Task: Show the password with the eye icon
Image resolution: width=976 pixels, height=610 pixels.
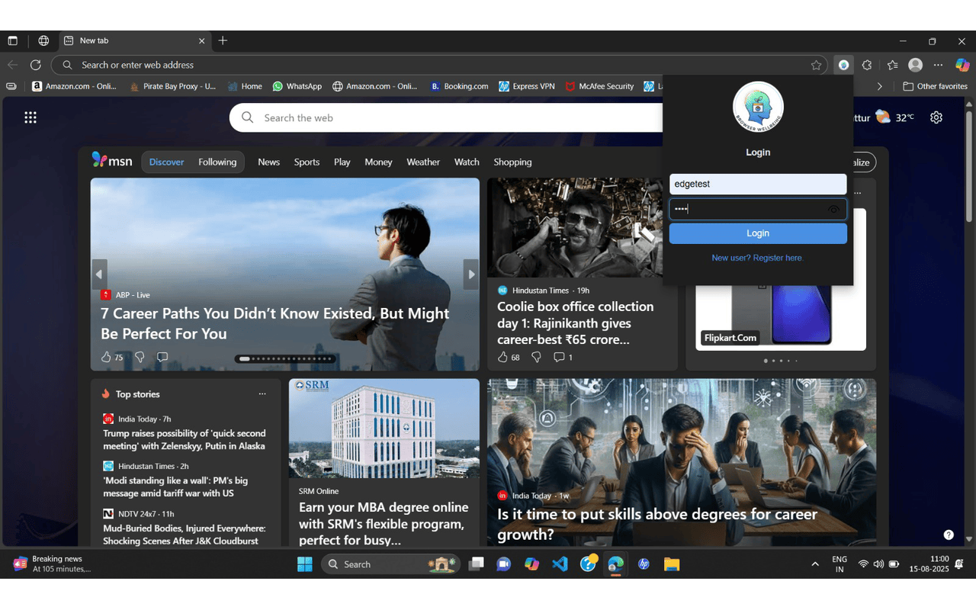Action: [x=833, y=210]
